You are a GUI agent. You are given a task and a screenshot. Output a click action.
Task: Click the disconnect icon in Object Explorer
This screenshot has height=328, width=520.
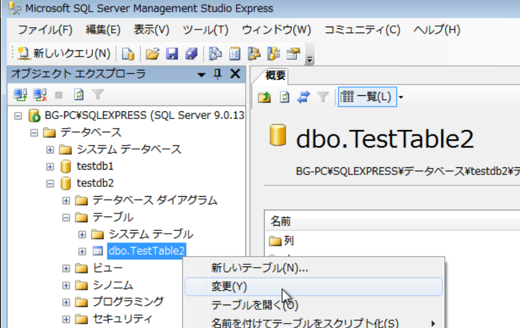pyautogui.click(x=40, y=95)
